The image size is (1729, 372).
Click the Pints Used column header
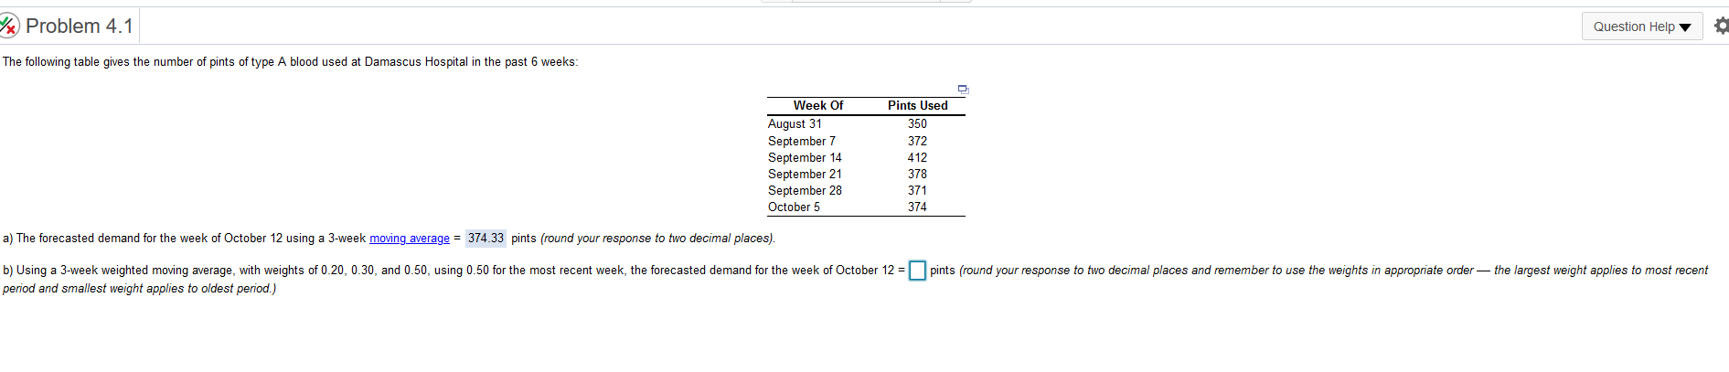point(917,106)
